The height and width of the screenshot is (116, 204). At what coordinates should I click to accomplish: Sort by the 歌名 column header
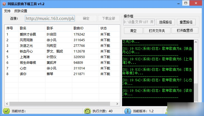(x=23, y=28)
